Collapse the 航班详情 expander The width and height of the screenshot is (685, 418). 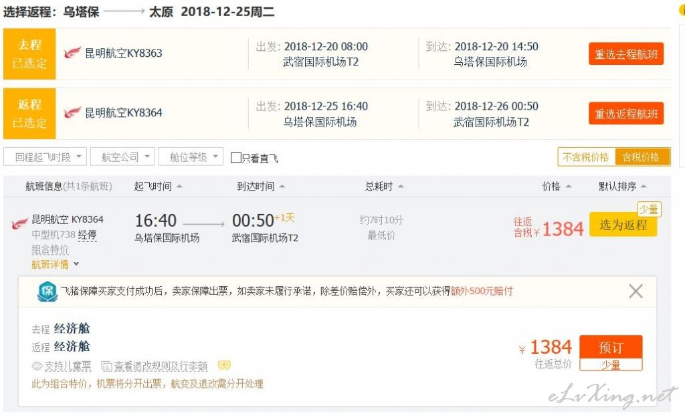(x=55, y=264)
